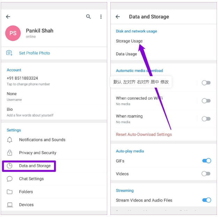The image size is (218, 217).
Task: Tap the Notifications and Sounds bell icon
Action: point(10,140)
